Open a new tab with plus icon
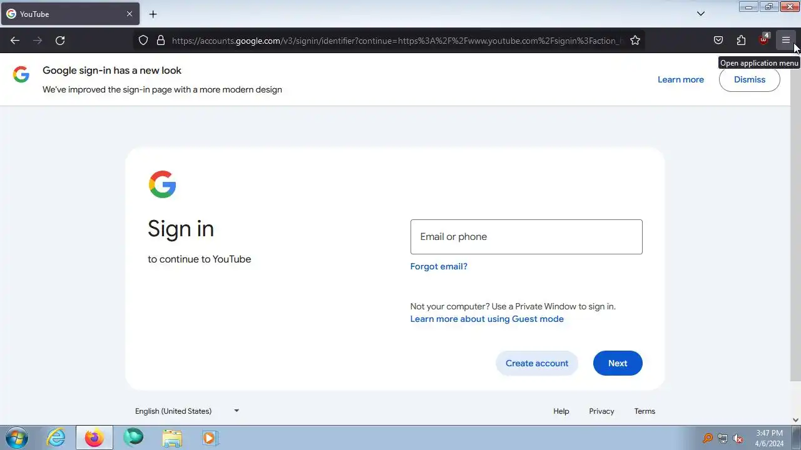Screen dimensions: 801x450 click(x=153, y=14)
